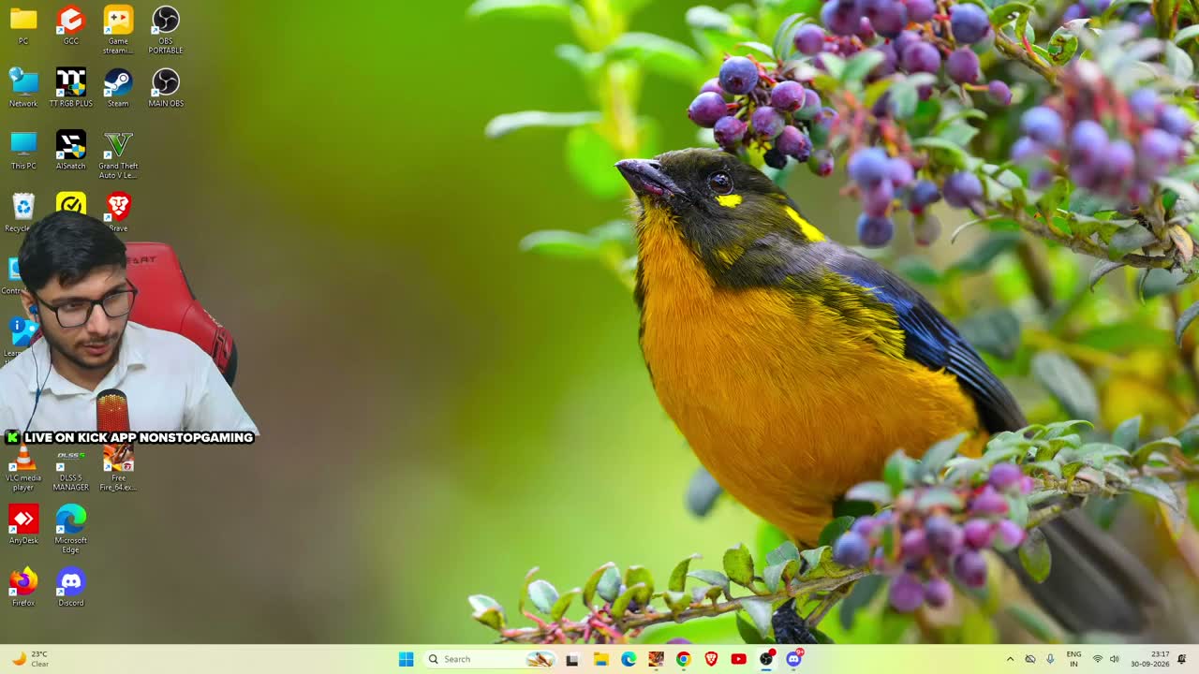Select the TT RGB PLUS desktop shortcut
The image size is (1199, 674).
click(71, 88)
